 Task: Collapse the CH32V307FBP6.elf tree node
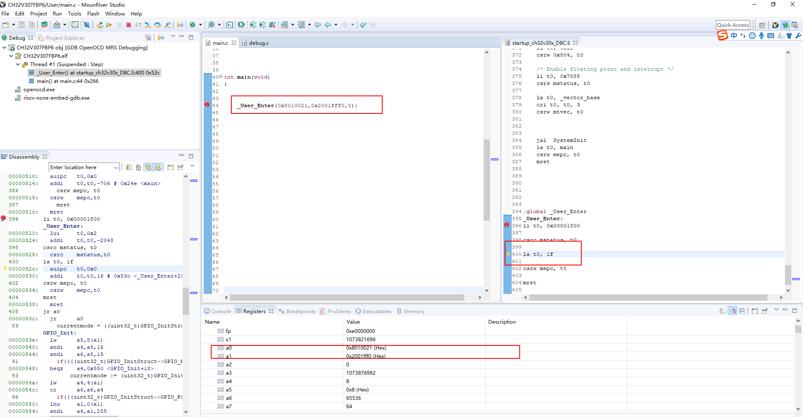(11, 56)
